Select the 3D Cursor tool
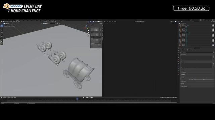The image size is (215, 120). click(x=2, y=28)
